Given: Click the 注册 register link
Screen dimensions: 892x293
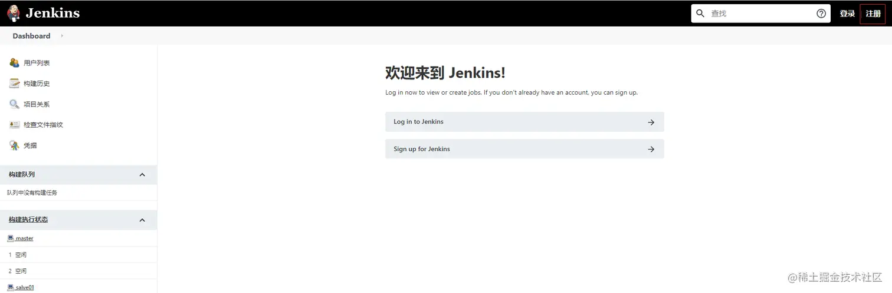Looking at the screenshot, I should pos(873,14).
